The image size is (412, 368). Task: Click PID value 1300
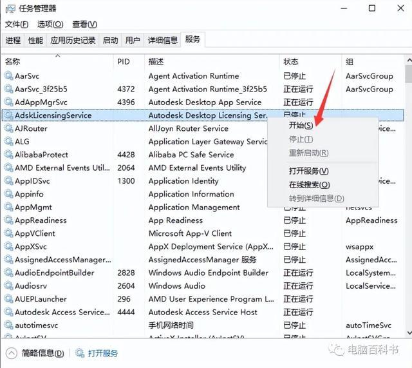point(126,181)
